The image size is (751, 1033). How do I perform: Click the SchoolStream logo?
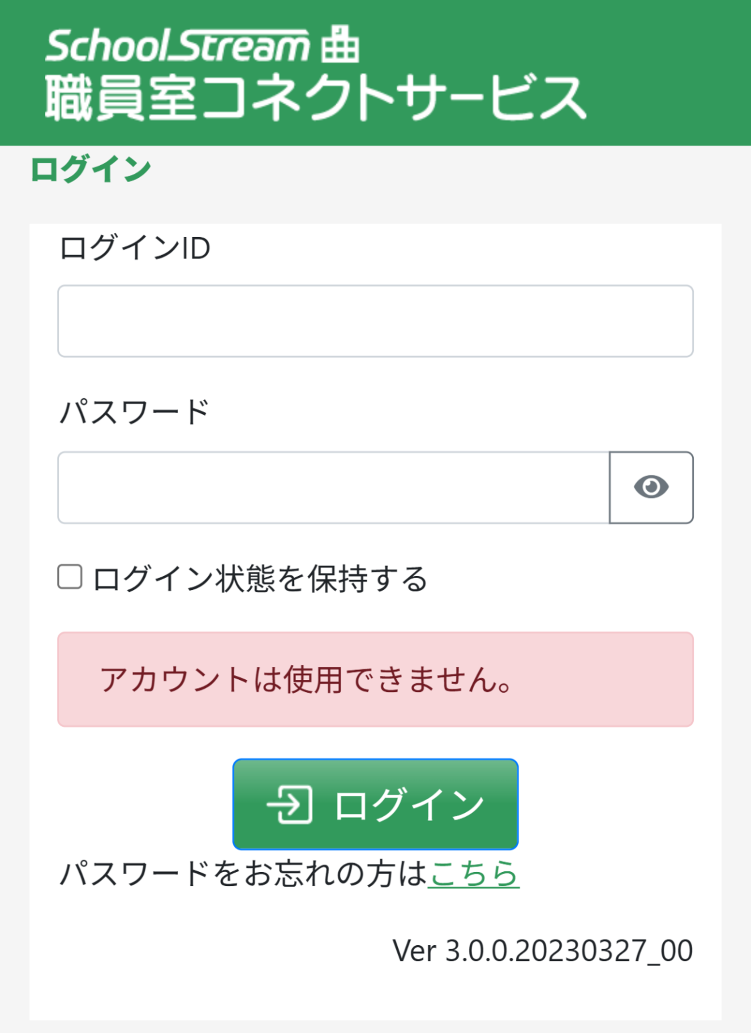point(178,46)
